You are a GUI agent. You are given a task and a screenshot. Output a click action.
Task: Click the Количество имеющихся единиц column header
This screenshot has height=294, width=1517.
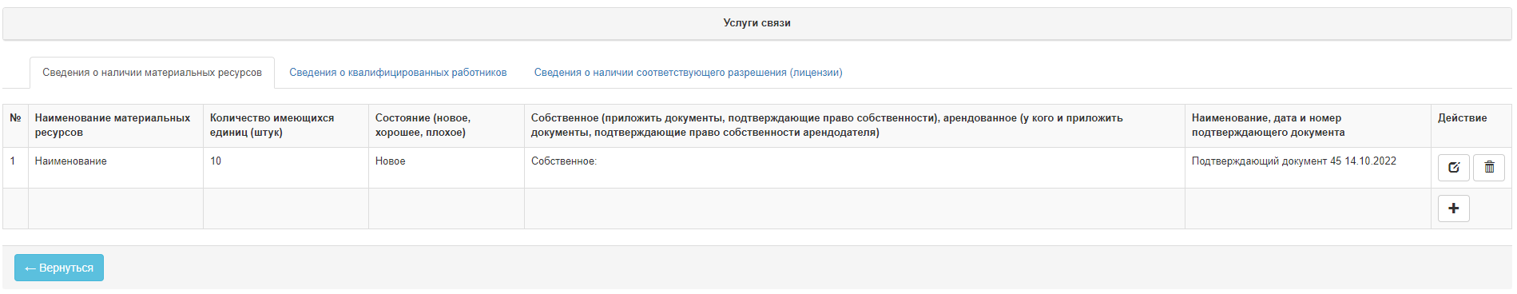coord(286,125)
